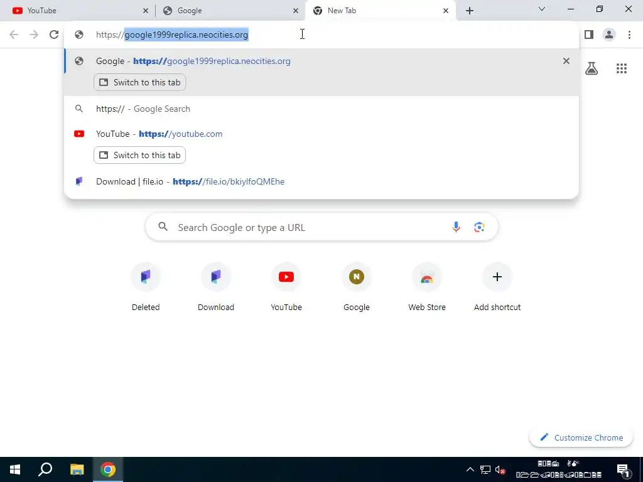Close the YouTube tab
Viewport: 643px width, 482px height.
146,11
